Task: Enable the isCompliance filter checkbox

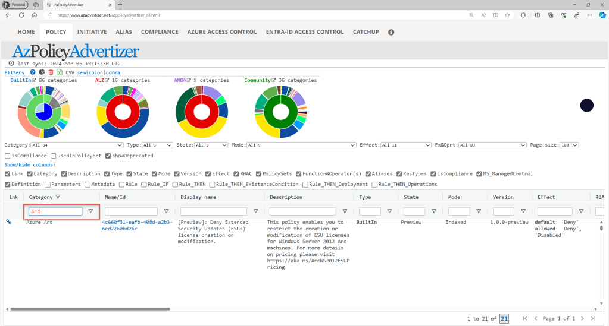Action: 8,156
